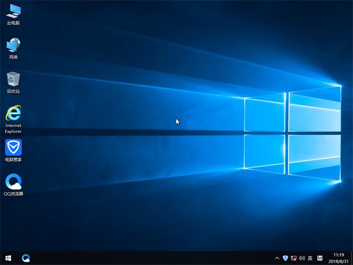Click the 2018/8/31 date in taskbar
The height and width of the screenshot is (265, 353).
pyautogui.click(x=339, y=261)
